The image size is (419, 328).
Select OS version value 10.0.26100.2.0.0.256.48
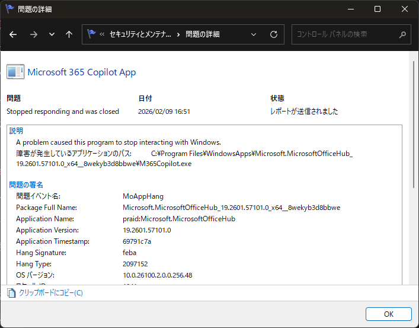158,275
